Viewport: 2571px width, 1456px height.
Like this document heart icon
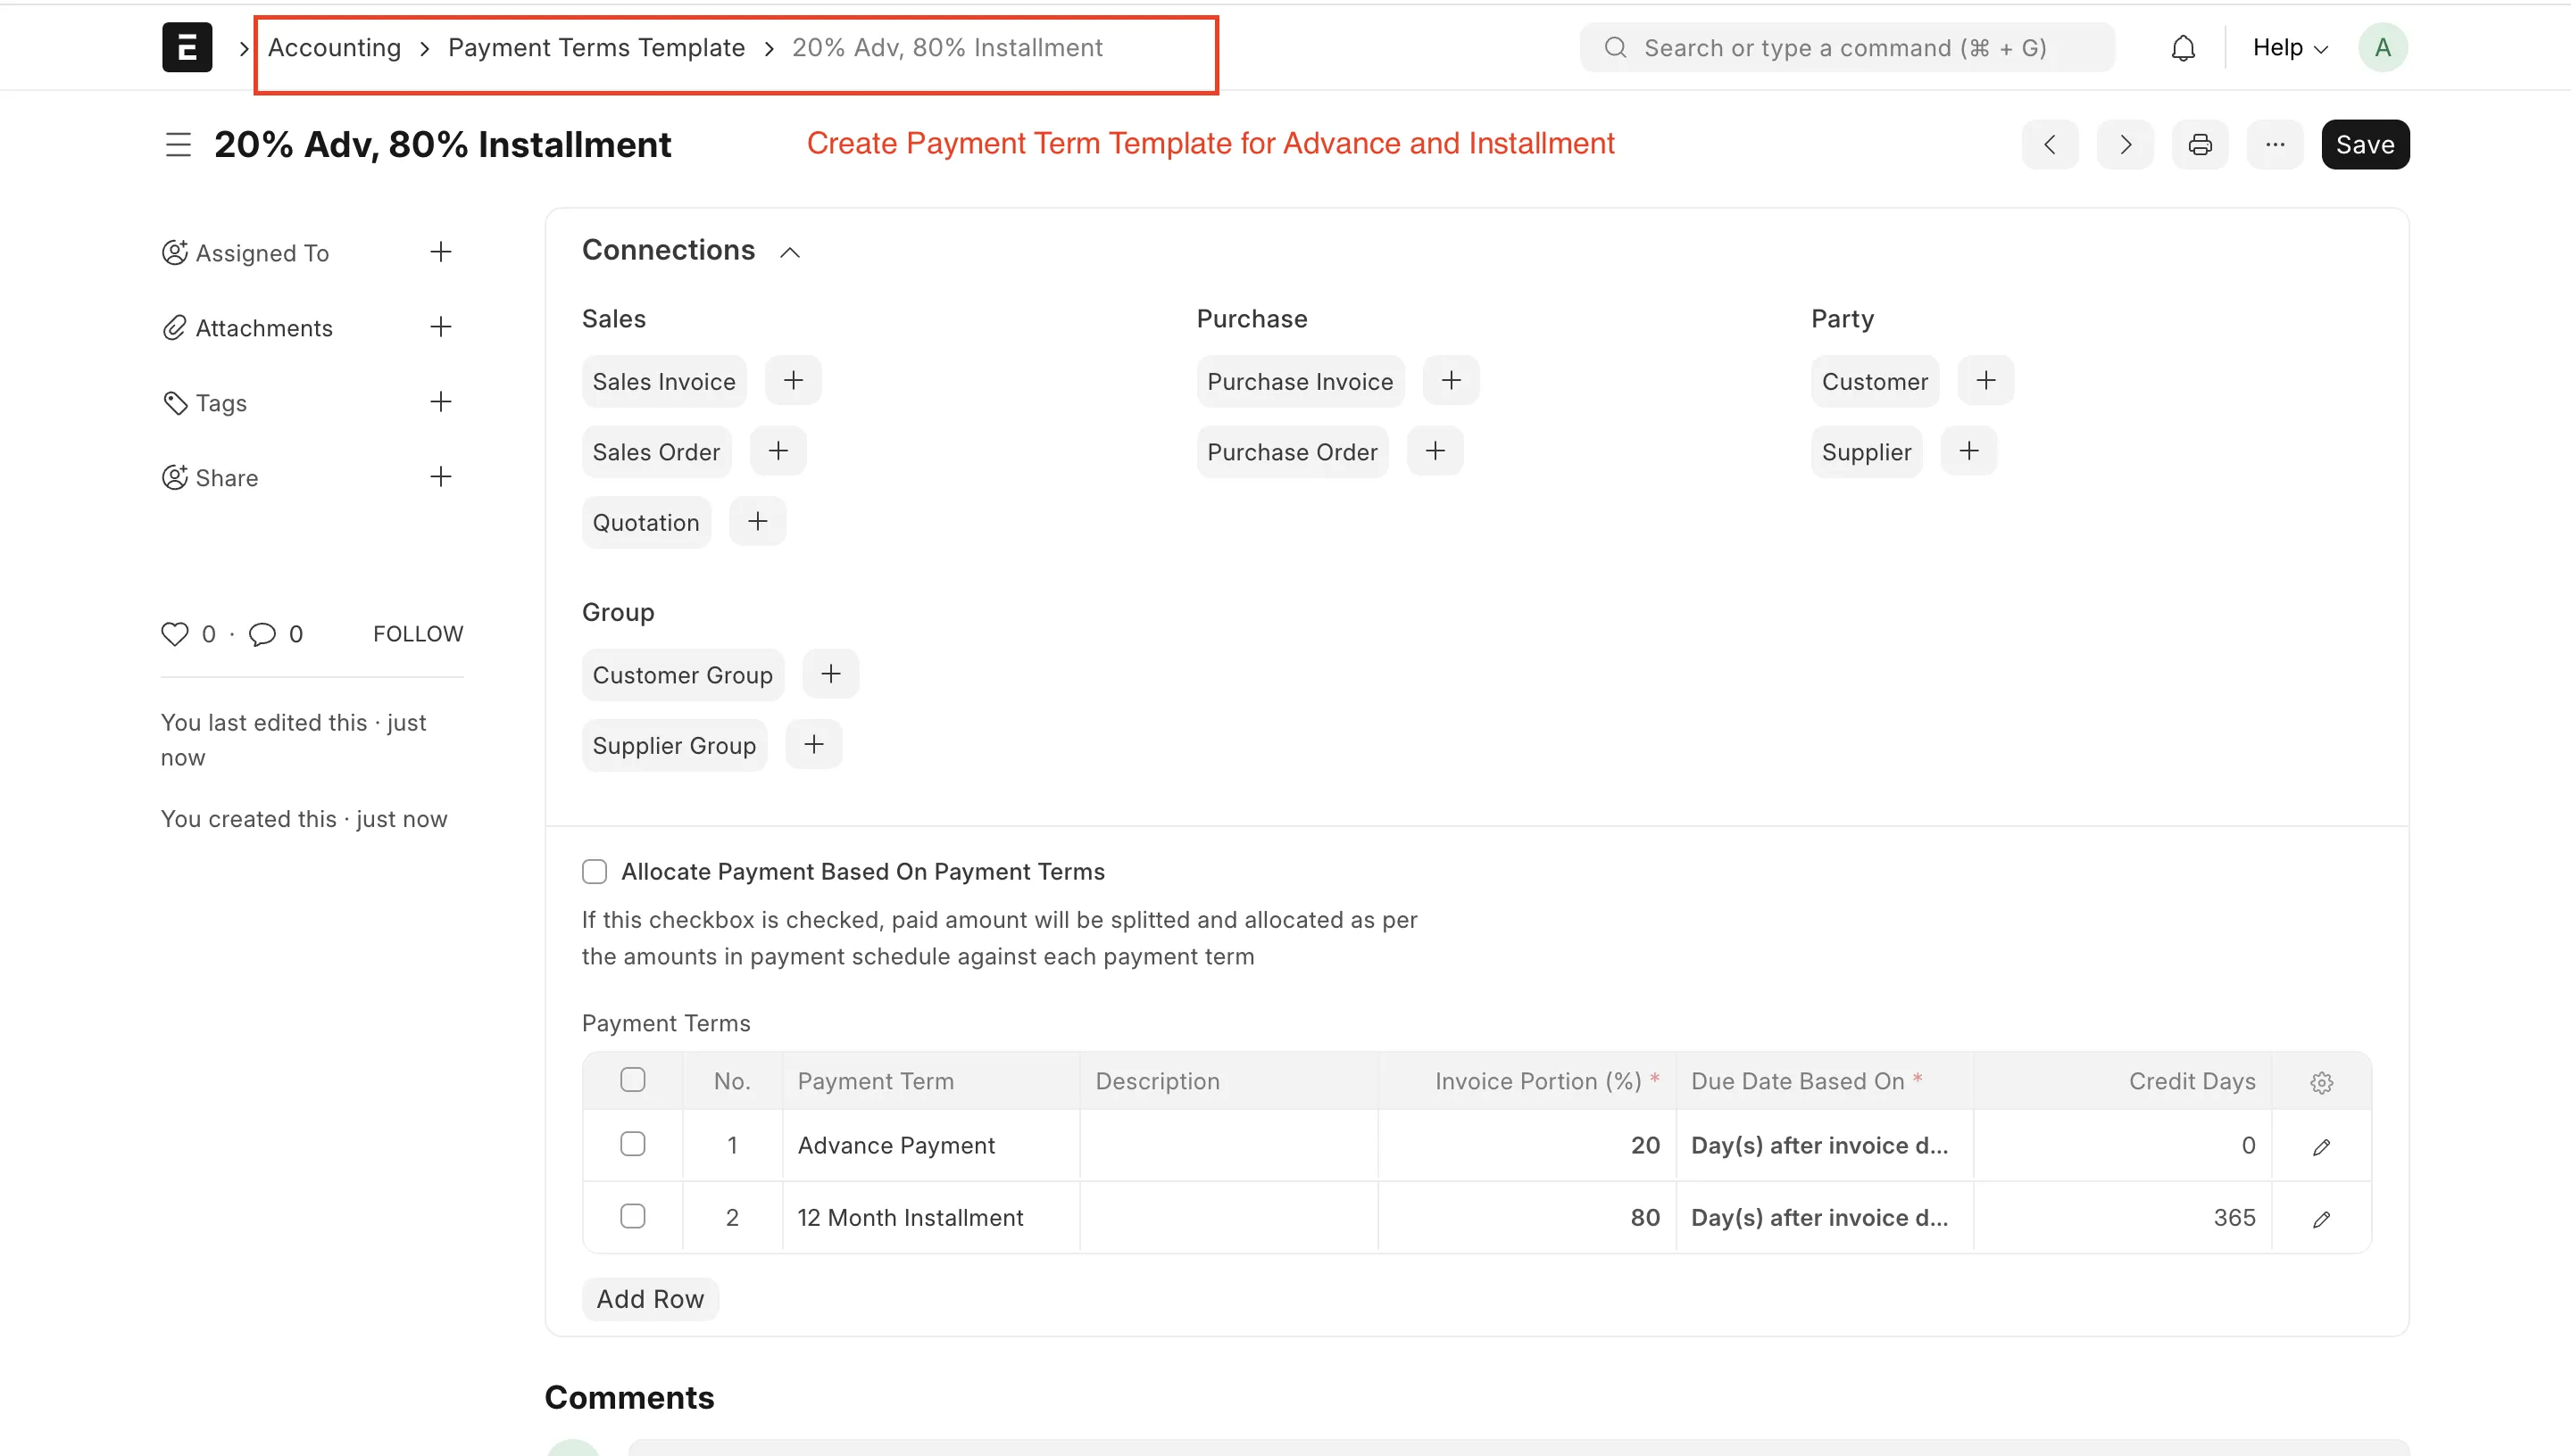tap(175, 634)
